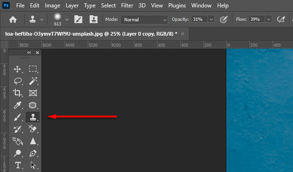Select the Horizontal Type tool
This screenshot has width=293, height=172.
tap(18, 166)
